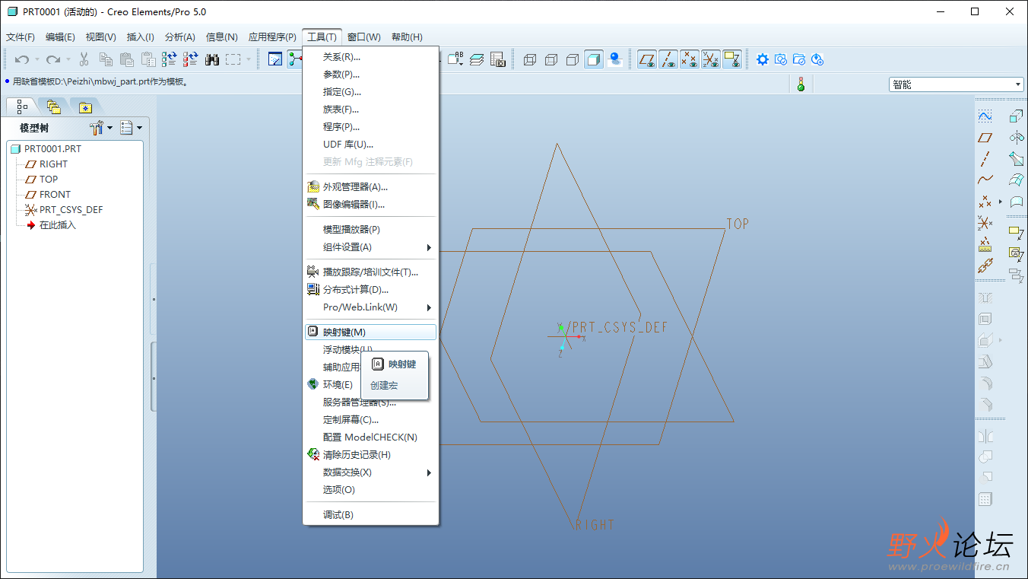The image size is (1028, 579).
Task: Expand 组件设置(A) submenu
Action: 370,247
